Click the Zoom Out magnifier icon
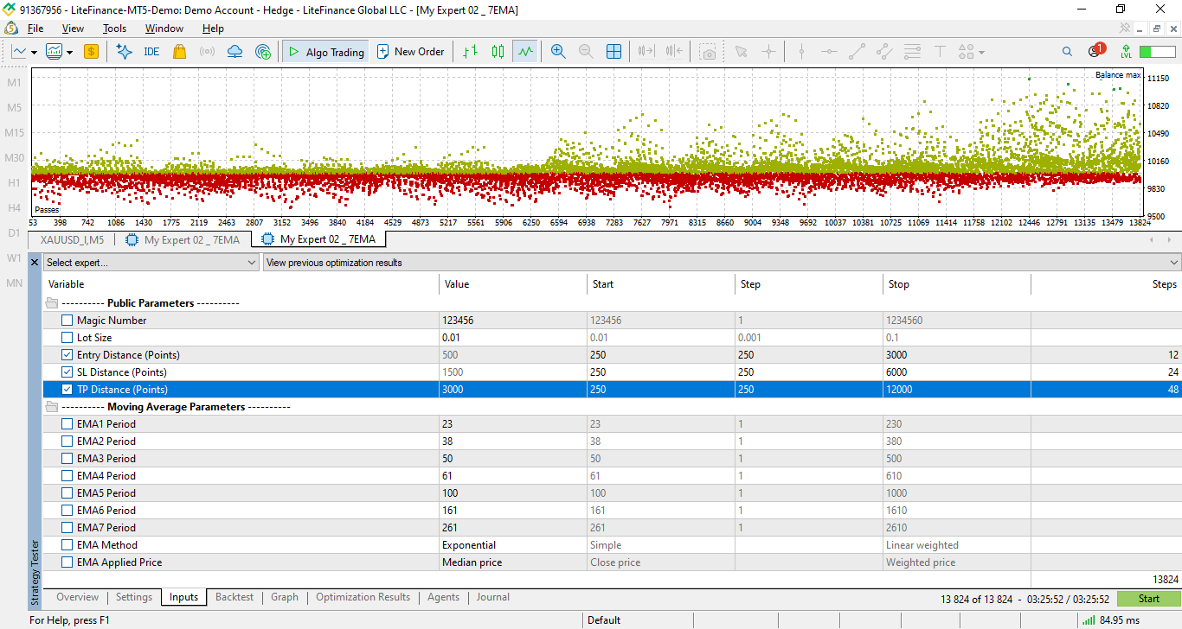Viewport: 1182px width, 629px height. point(586,52)
